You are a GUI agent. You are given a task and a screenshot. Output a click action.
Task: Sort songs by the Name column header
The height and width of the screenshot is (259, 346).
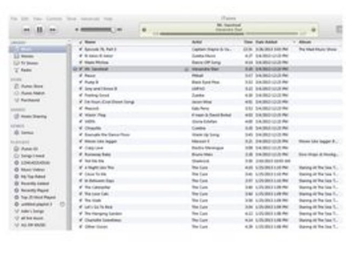pyautogui.click(x=90, y=42)
